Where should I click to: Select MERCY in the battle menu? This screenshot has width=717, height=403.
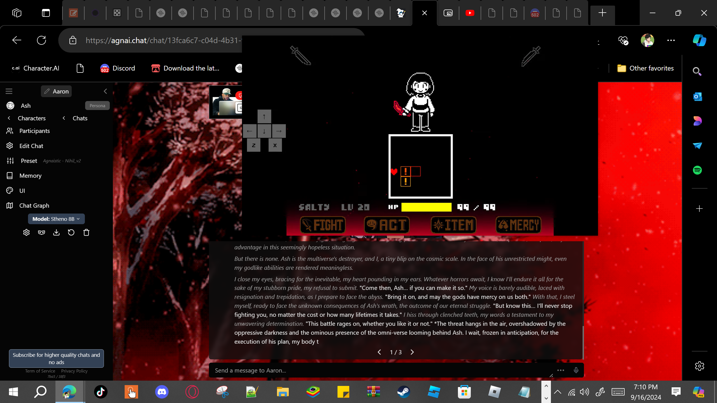[x=518, y=225]
